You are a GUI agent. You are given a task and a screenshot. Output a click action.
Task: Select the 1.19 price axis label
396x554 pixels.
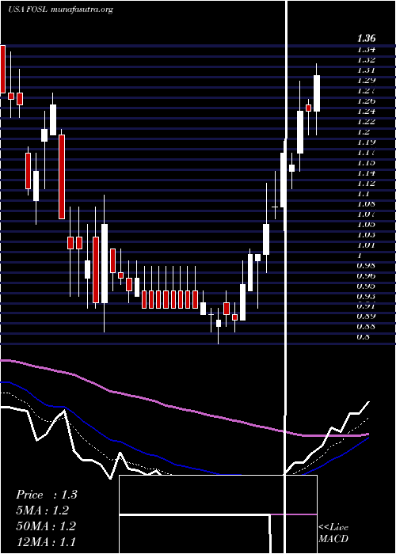click(x=367, y=142)
